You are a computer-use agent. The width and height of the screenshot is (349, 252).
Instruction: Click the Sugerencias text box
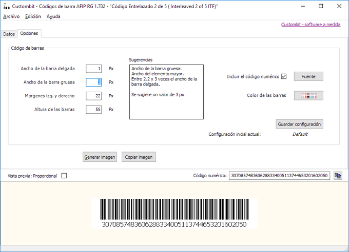(x=166, y=92)
